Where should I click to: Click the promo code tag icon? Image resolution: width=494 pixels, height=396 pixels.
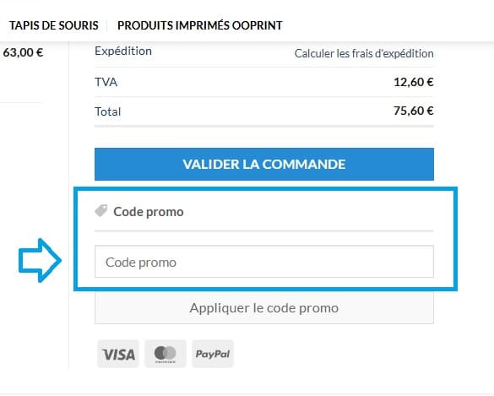click(101, 211)
